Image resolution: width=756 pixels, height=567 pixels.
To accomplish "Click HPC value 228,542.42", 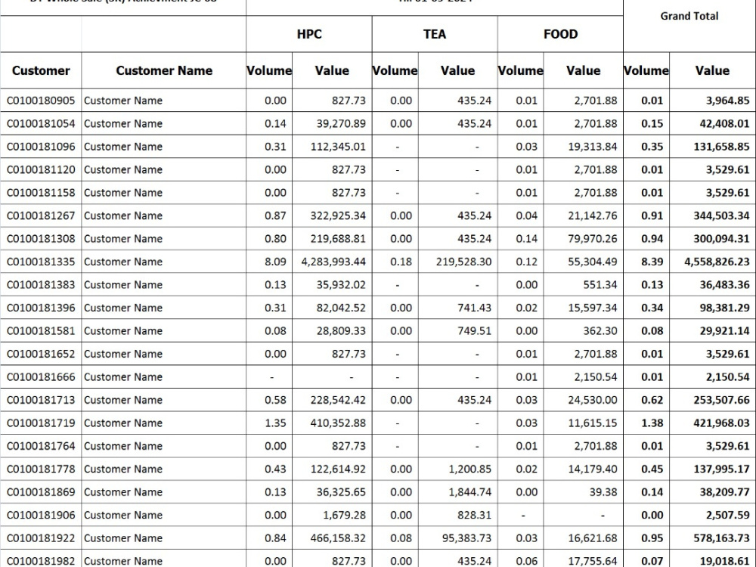I will point(338,400).
